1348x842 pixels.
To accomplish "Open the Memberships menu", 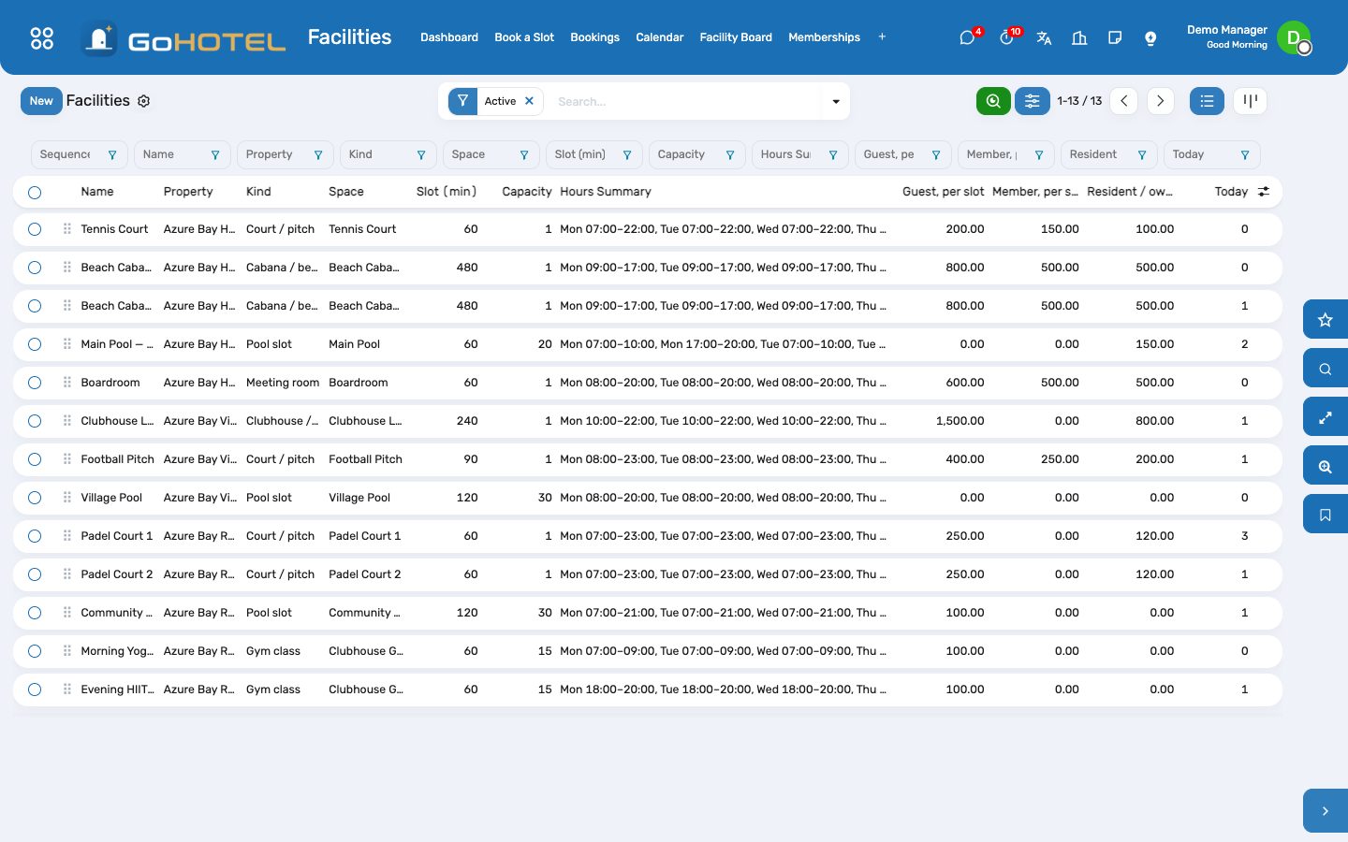I will click(x=824, y=37).
